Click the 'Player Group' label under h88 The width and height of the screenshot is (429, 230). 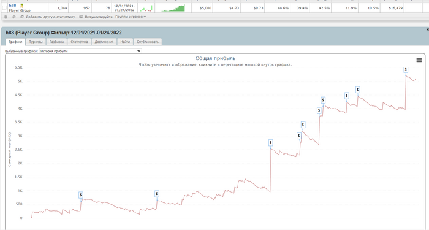[20, 10]
